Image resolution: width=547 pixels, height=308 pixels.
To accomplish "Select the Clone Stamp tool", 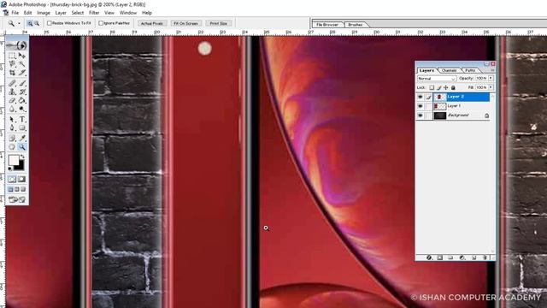I will [x=12, y=92].
